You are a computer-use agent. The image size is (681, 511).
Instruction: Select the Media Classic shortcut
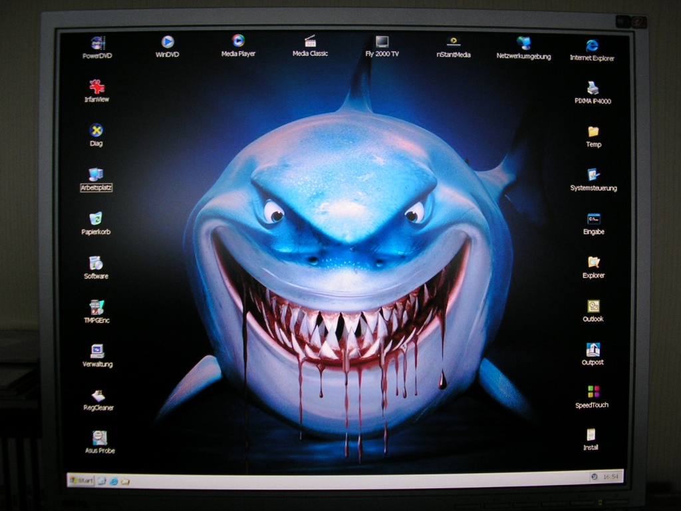coord(310,42)
